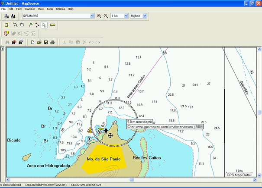Open the 1 km zoom scale dropdown
Image resolution: width=262 pixels, height=188 pixels.
[126, 16]
